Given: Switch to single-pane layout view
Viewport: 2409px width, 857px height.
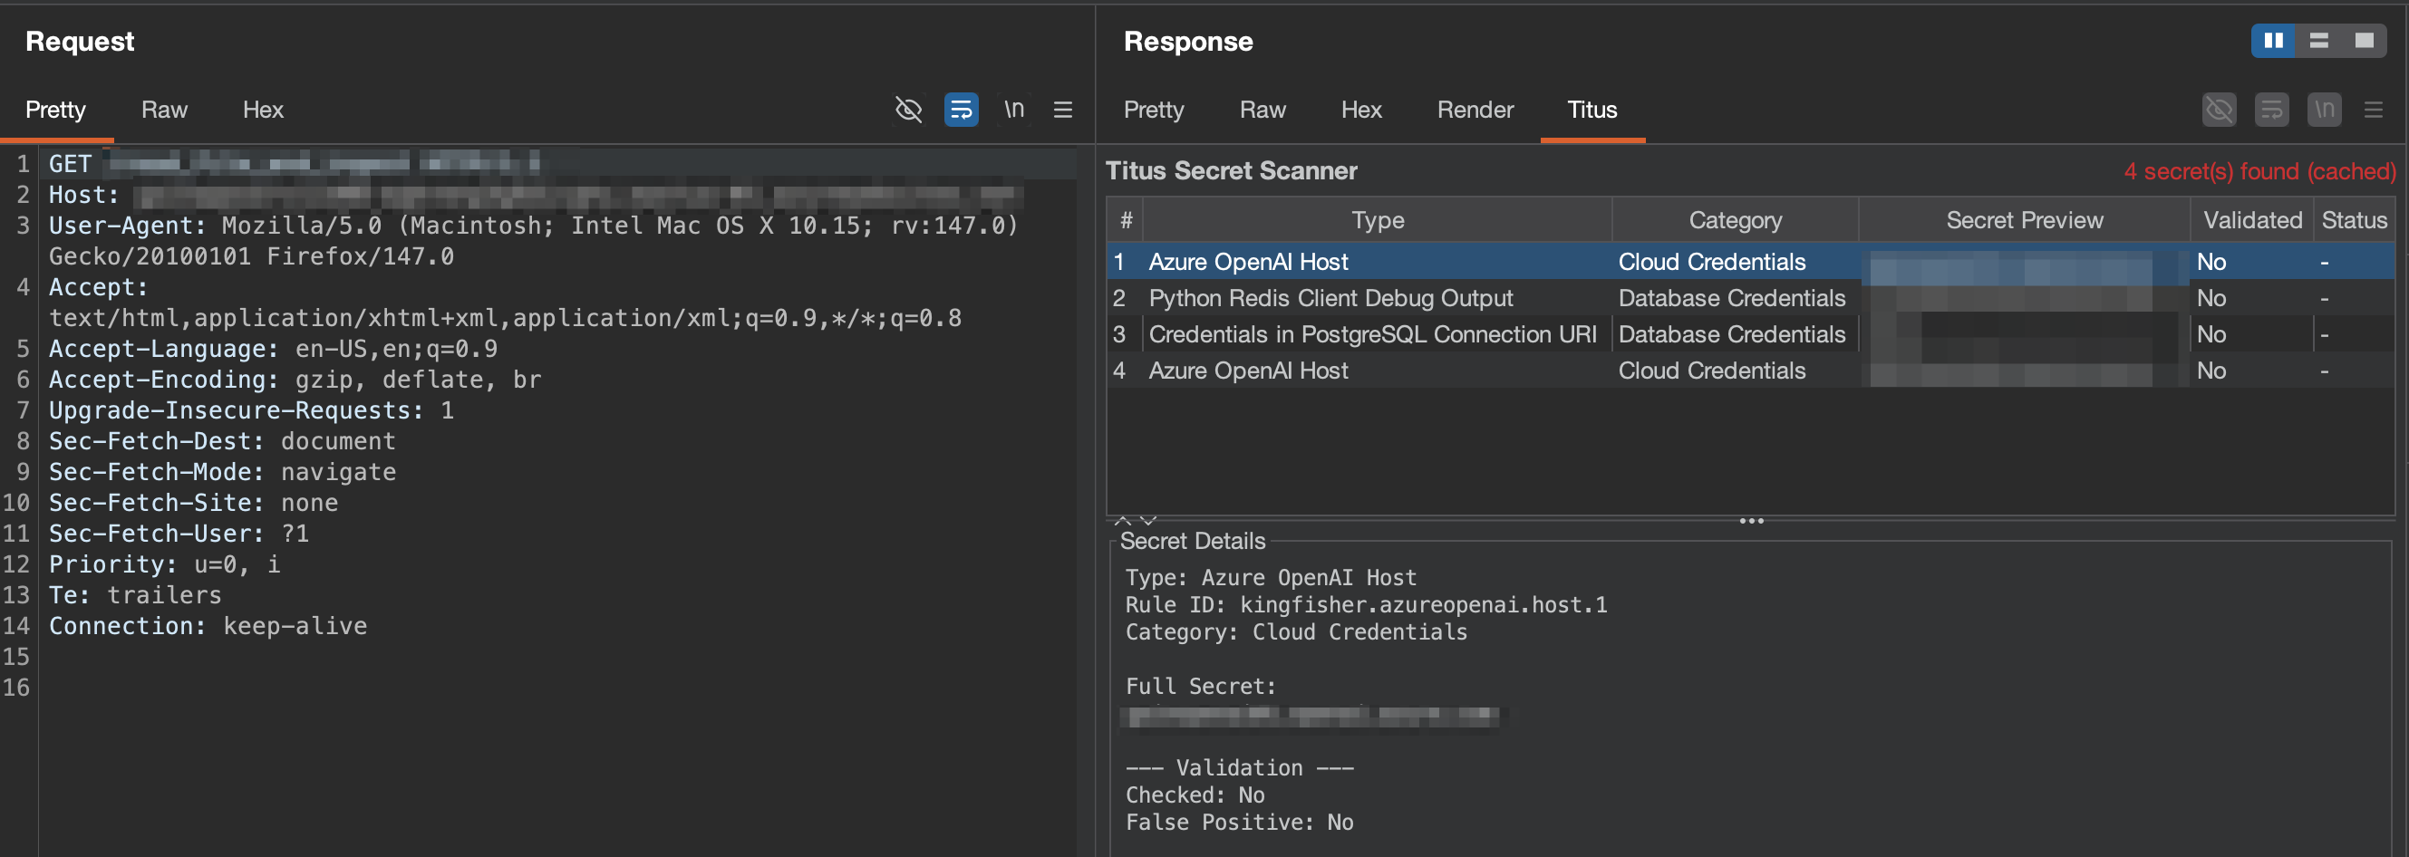Looking at the screenshot, I should pos(2364,40).
